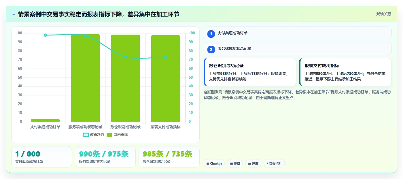
Task: Click the text 上线前985条/日、上线后735条/日
Action: coord(239,74)
